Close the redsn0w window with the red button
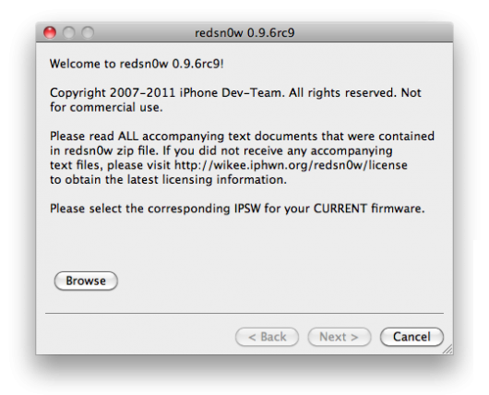489x395 pixels. point(50,32)
